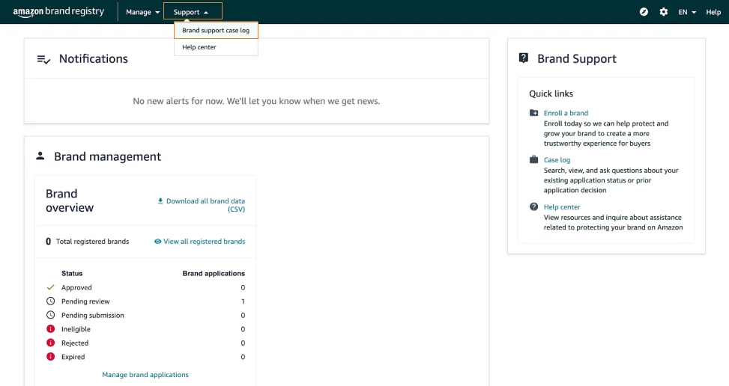
Task: Open the EN language dropdown
Action: click(687, 12)
